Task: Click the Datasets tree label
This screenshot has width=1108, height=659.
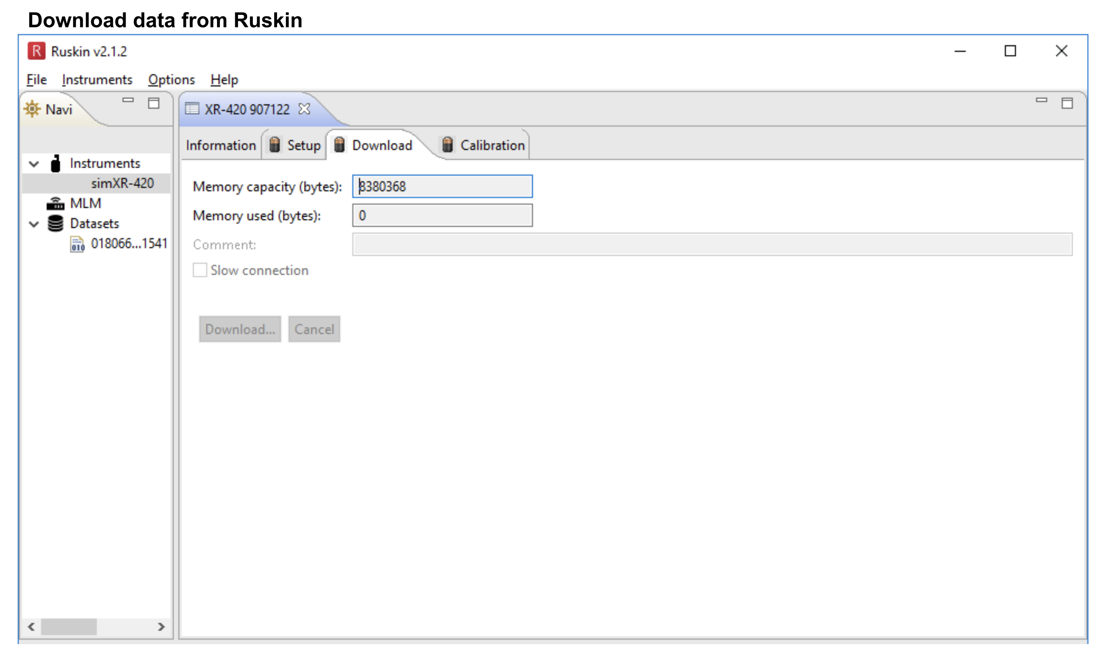Action: click(x=94, y=224)
